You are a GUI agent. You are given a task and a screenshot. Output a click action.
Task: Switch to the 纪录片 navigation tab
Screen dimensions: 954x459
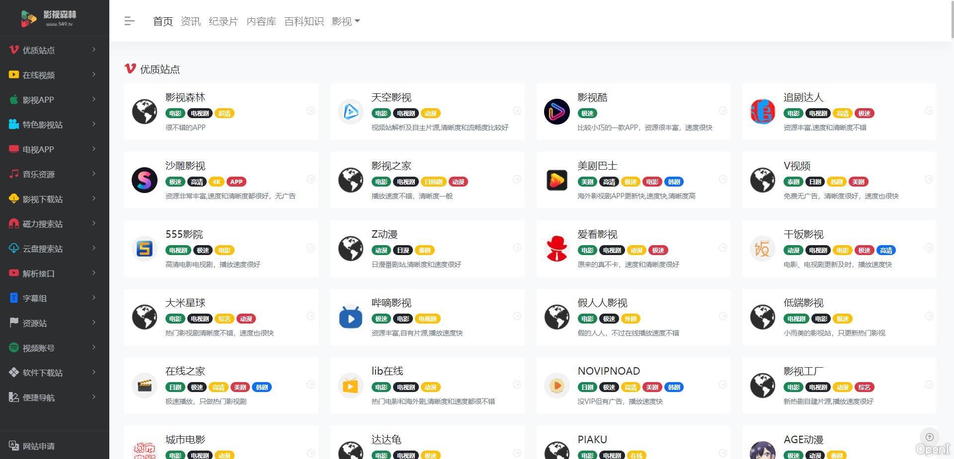223,21
